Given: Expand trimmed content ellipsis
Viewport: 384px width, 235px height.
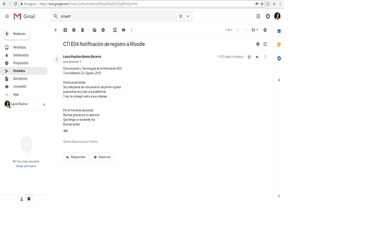Looking at the screenshot, I should [65, 131].
